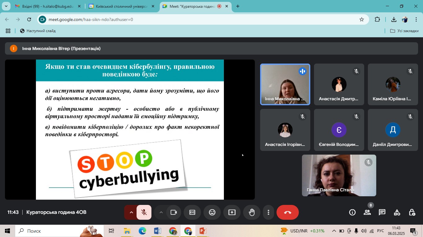Open meeting details info icon

pyautogui.click(x=352, y=212)
